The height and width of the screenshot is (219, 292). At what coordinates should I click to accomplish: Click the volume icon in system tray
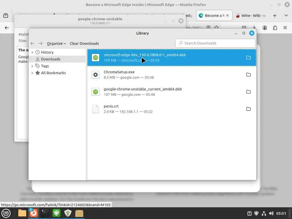tap(271, 213)
